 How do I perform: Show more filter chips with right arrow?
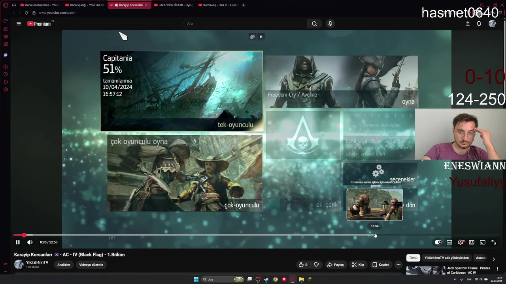coord(493,259)
